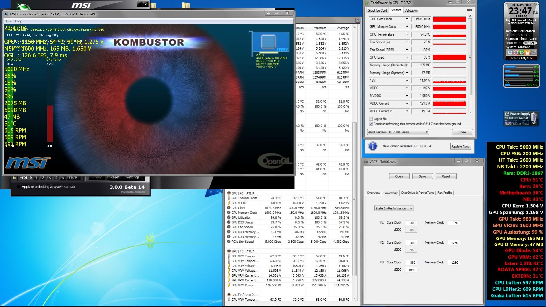The height and width of the screenshot is (307, 546).
Task: Click the GPU-Z title bar app icon
Action: click(367, 3)
